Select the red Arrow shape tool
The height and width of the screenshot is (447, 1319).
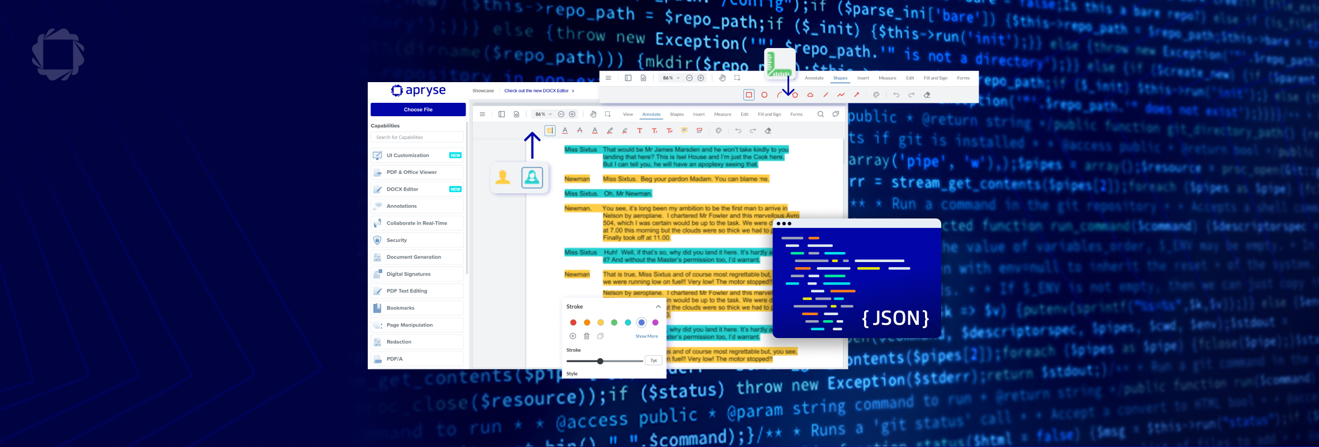pyautogui.click(x=856, y=95)
